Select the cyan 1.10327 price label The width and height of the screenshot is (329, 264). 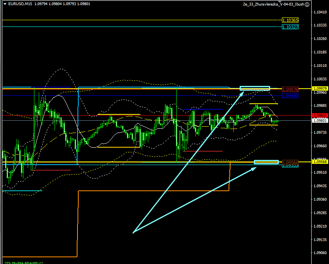point(290,27)
